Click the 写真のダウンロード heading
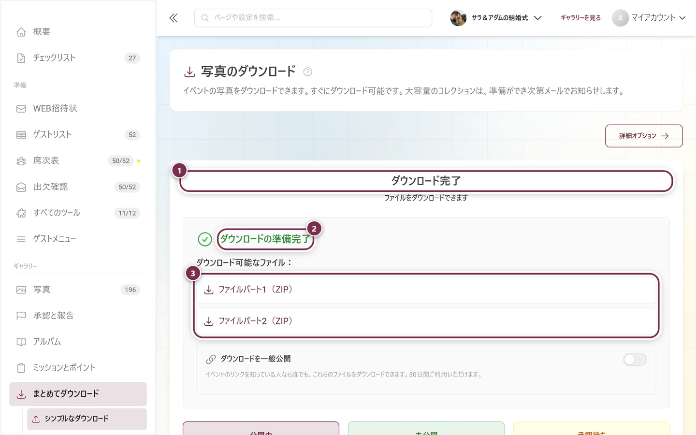Viewport: 696px width, 435px height. click(x=248, y=72)
